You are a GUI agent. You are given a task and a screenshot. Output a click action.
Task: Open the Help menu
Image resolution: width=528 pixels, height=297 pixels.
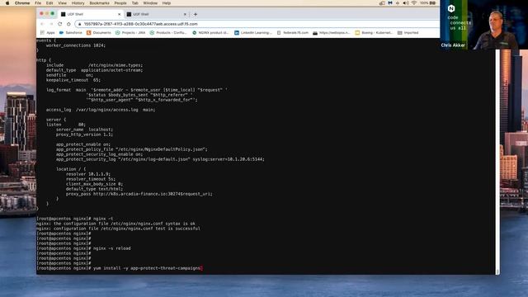click(x=167, y=3)
